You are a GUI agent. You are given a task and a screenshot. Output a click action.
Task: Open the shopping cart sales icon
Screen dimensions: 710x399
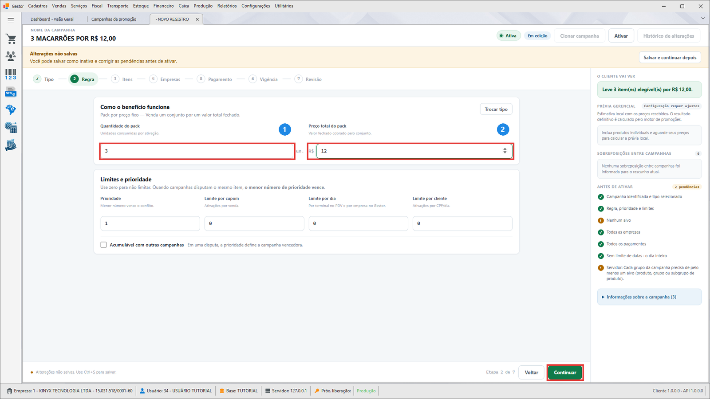click(11, 39)
